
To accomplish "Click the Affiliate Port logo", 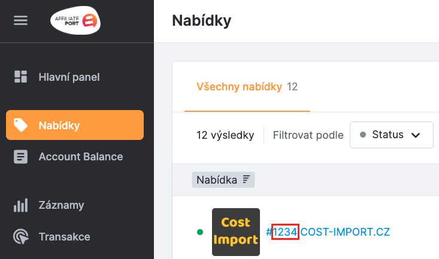I will pos(75,21).
